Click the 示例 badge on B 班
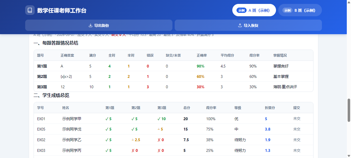The width and height of the screenshot is (351, 158). [287, 10]
